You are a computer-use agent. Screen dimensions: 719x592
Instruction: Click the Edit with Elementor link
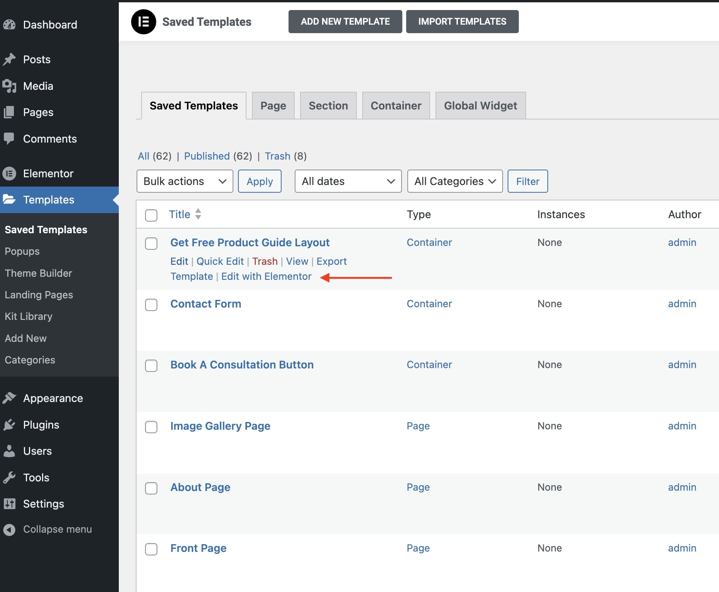pos(266,276)
